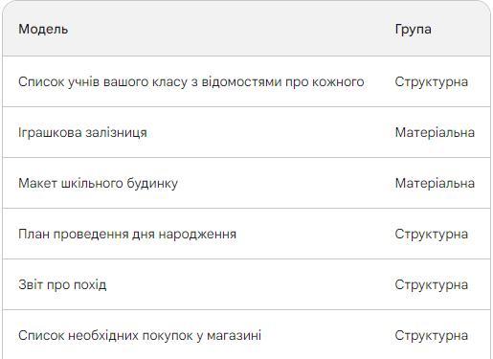The image size is (493, 359).
Task: Click the Модель column header
Action: coord(43,29)
